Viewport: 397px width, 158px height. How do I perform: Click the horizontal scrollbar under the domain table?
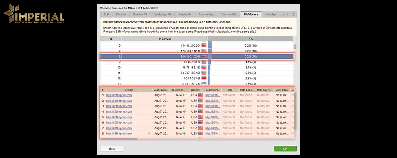pyautogui.click(x=119, y=139)
